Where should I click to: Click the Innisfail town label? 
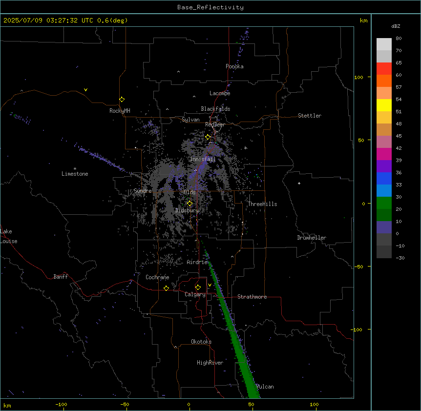pyautogui.click(x=203, y=159)
